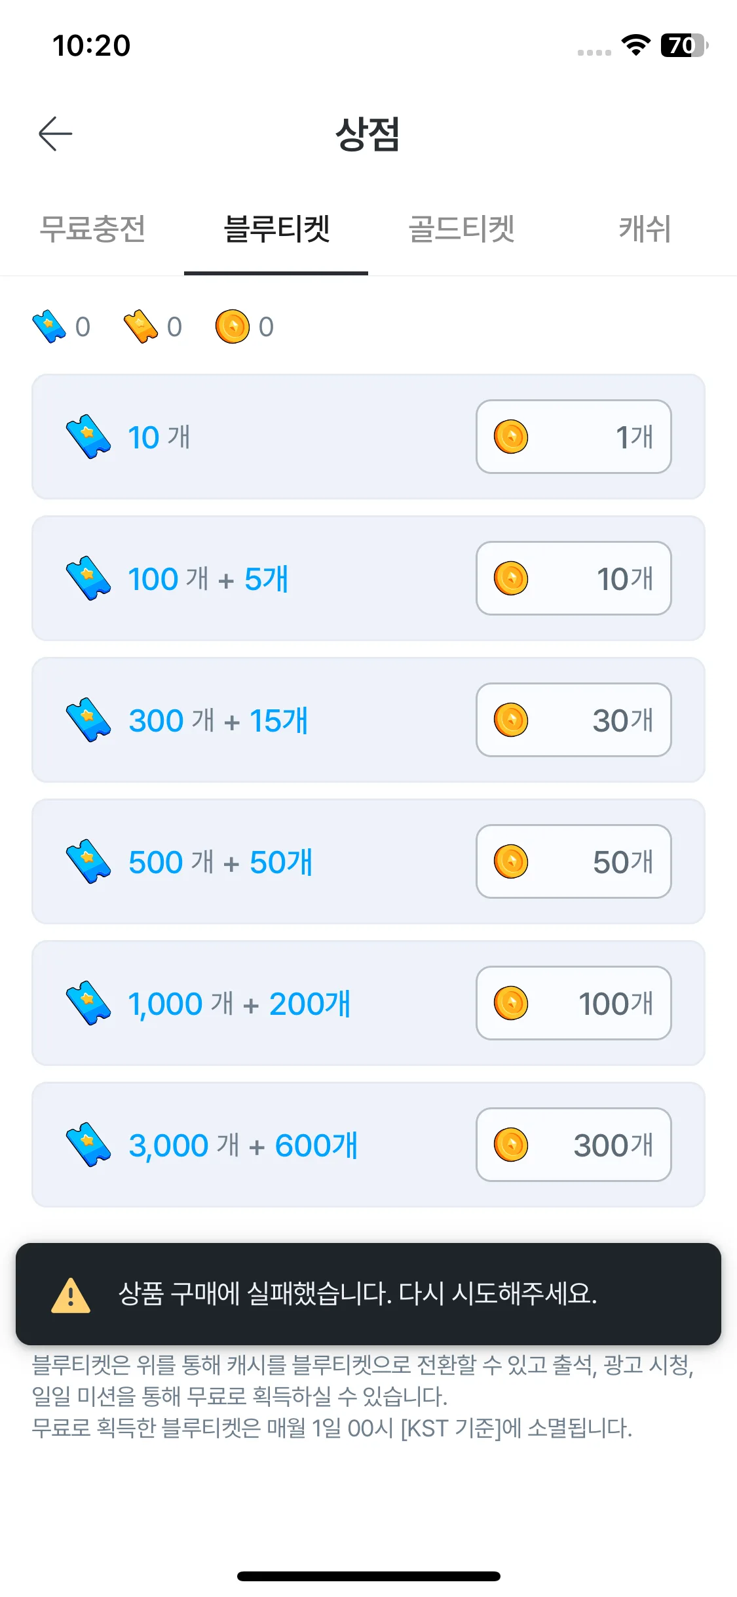The image size is (737, 1597).
Task: Switch to the 골드티켓 tab
Action: pos(461,229)
